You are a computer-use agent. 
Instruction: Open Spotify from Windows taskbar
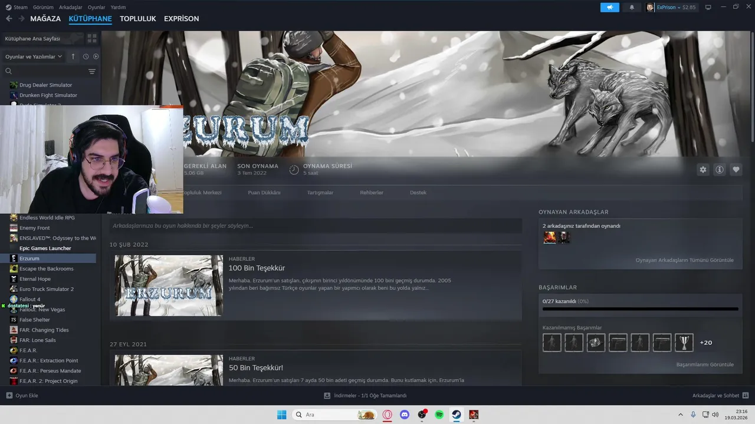point(439,415)
